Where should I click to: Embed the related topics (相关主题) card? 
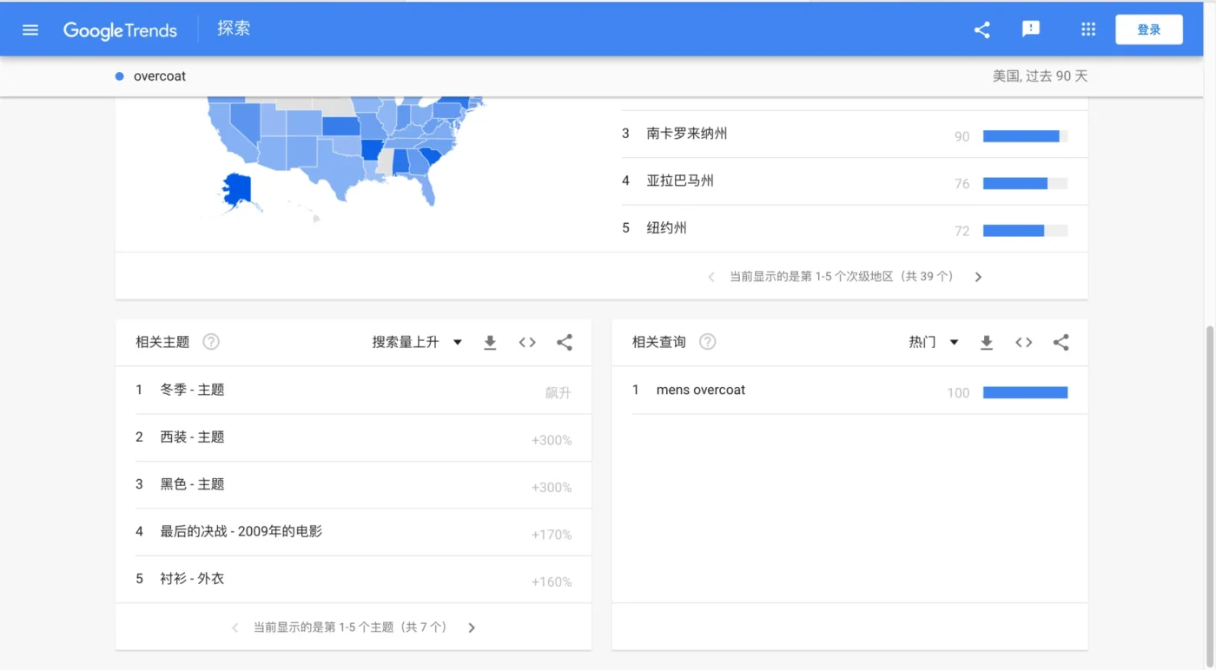[x=527, y=343]
